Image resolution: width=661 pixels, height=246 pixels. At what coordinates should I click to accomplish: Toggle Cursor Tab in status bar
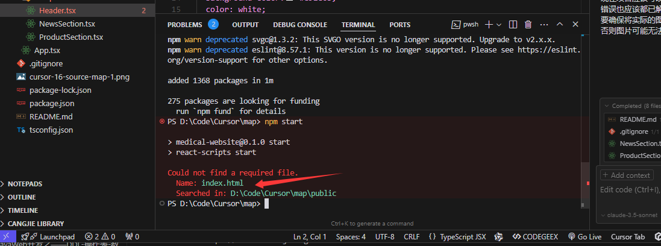coord(628,237)
